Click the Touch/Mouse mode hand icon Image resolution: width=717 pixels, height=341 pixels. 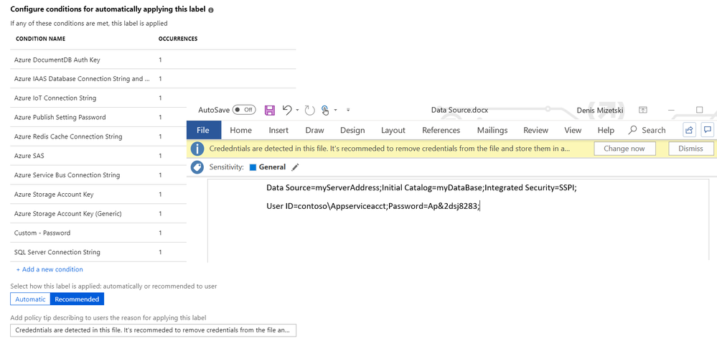tap(325, 110)
